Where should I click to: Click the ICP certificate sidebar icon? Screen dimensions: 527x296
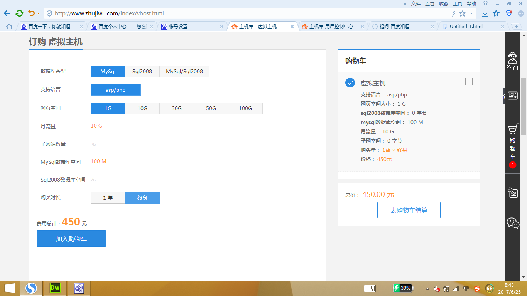(x=513, y=96)
